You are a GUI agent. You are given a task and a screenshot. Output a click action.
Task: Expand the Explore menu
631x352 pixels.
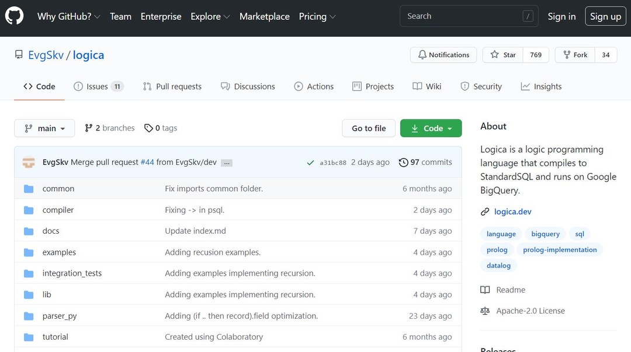coord(210,16)
